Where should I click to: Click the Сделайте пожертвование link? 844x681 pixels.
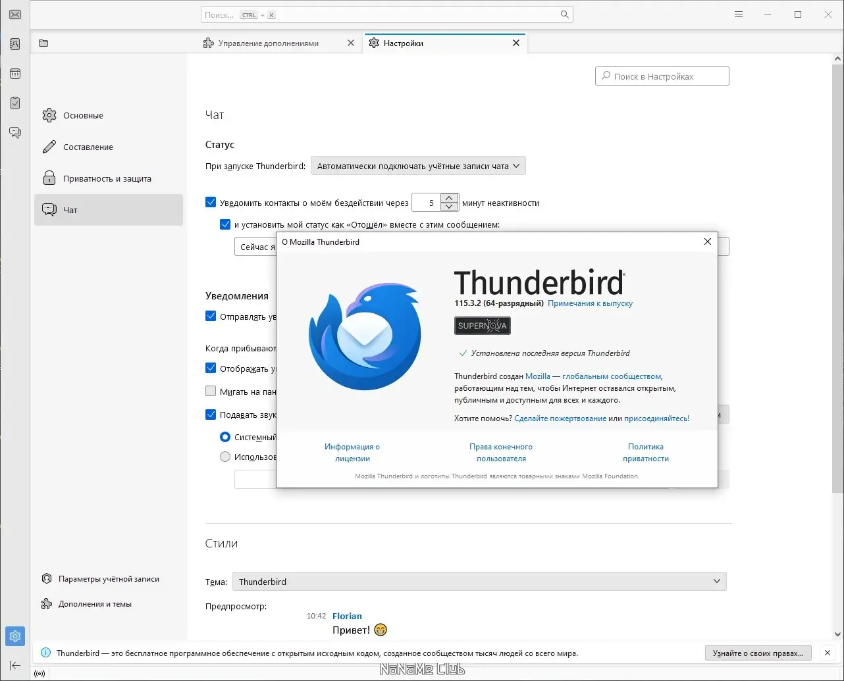pos(560,418)
